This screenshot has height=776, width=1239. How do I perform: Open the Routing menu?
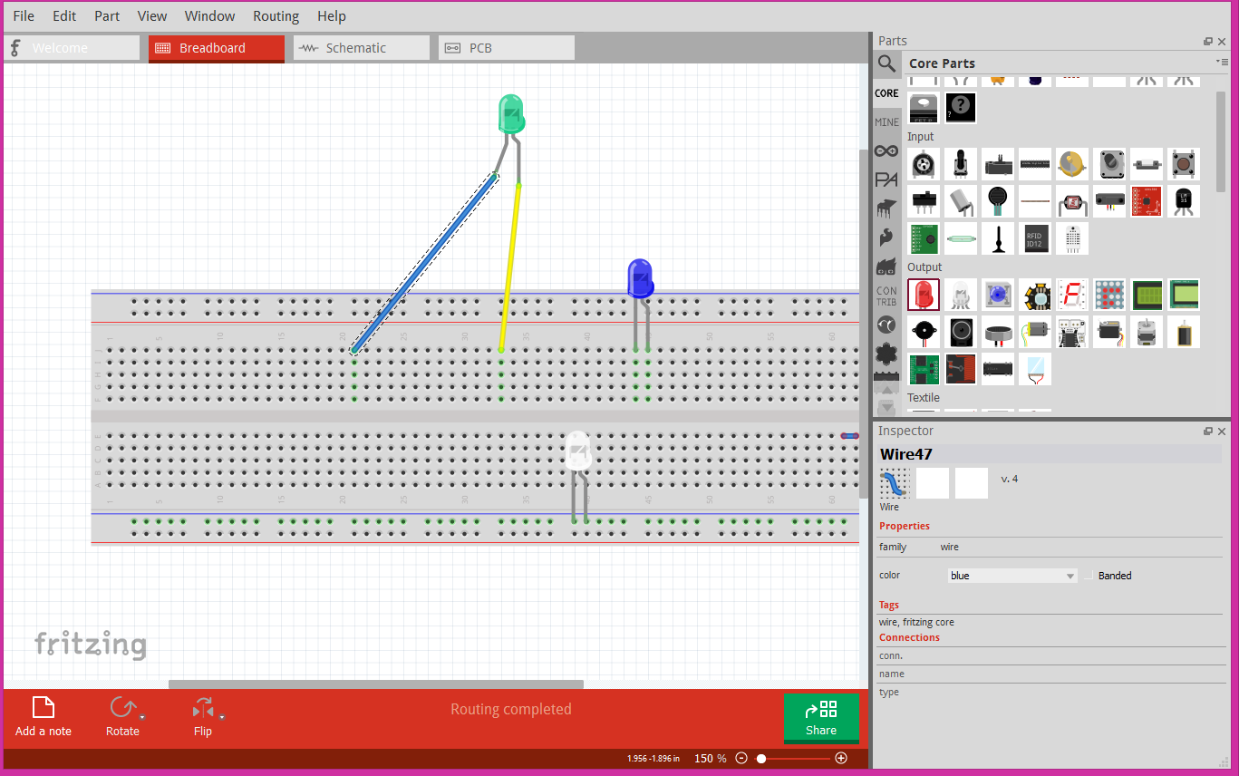276,15
